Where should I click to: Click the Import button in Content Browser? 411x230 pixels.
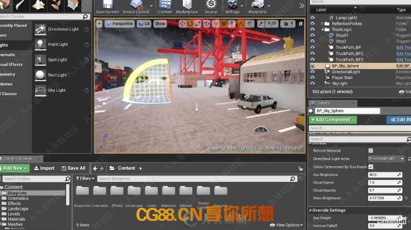tap(44, 168)
